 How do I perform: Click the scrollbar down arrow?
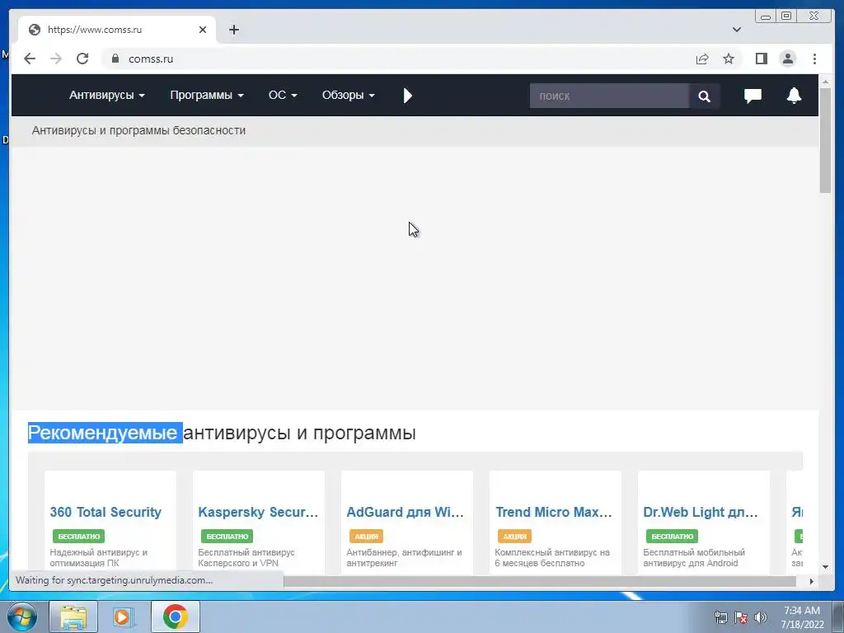pos(825,567)
